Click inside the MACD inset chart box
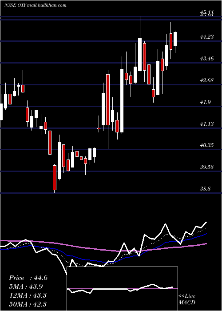222x311 pixels. click(x=122, y=289)
